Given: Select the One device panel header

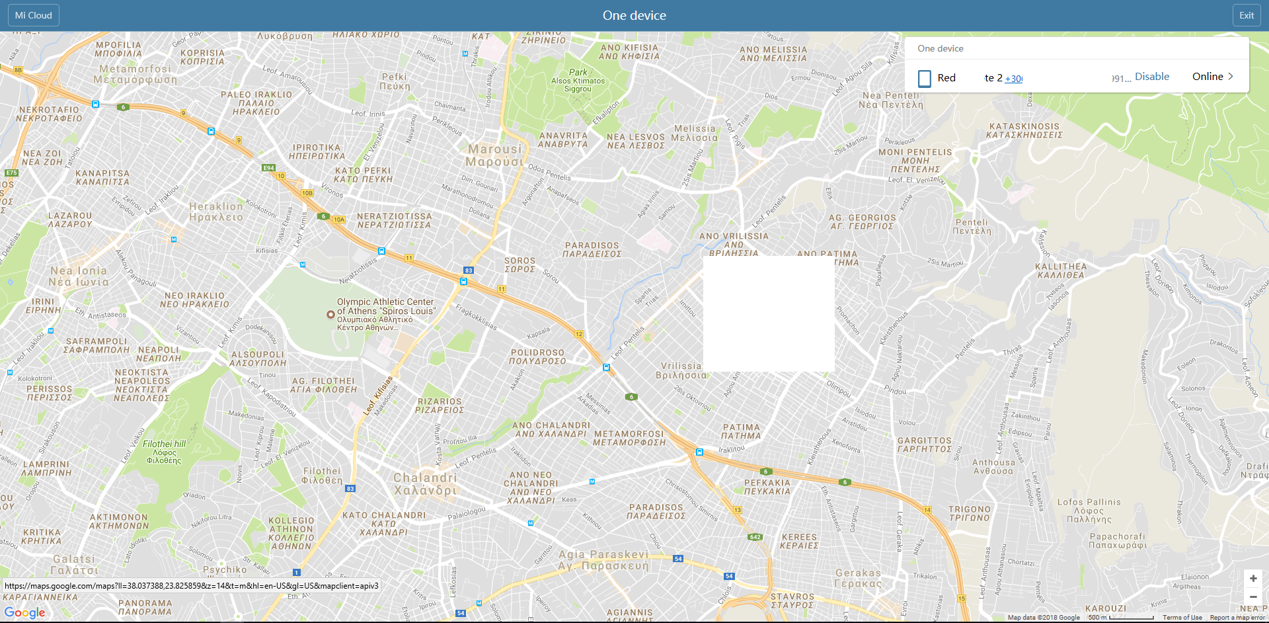Looking at the screenshot, I should click(x=941, y=48).
